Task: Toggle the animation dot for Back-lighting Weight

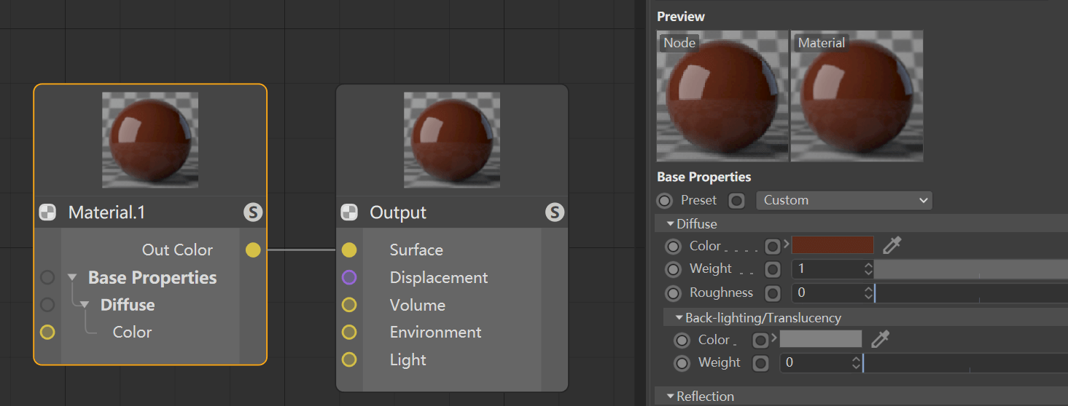Action: (682, 362)
